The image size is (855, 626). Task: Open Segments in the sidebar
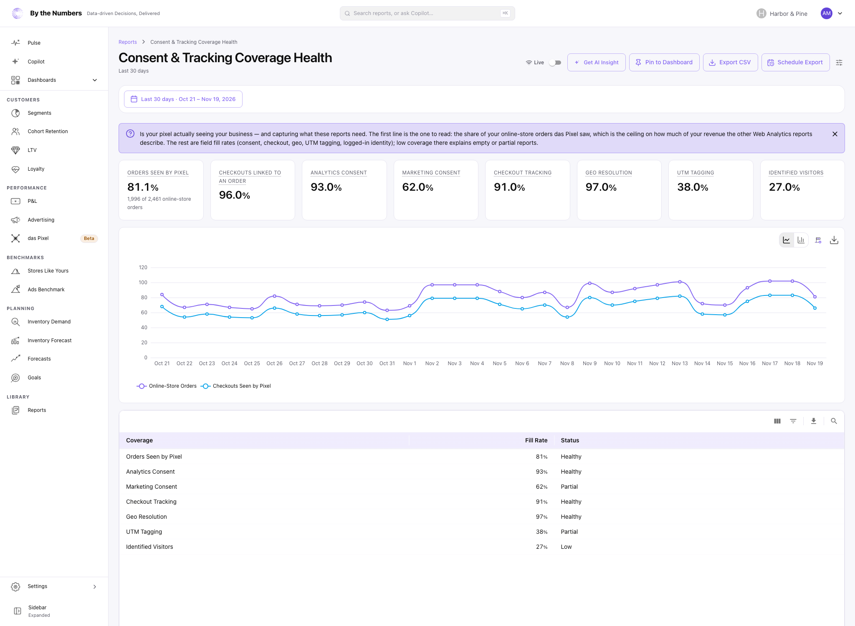[x=54, y=113]
